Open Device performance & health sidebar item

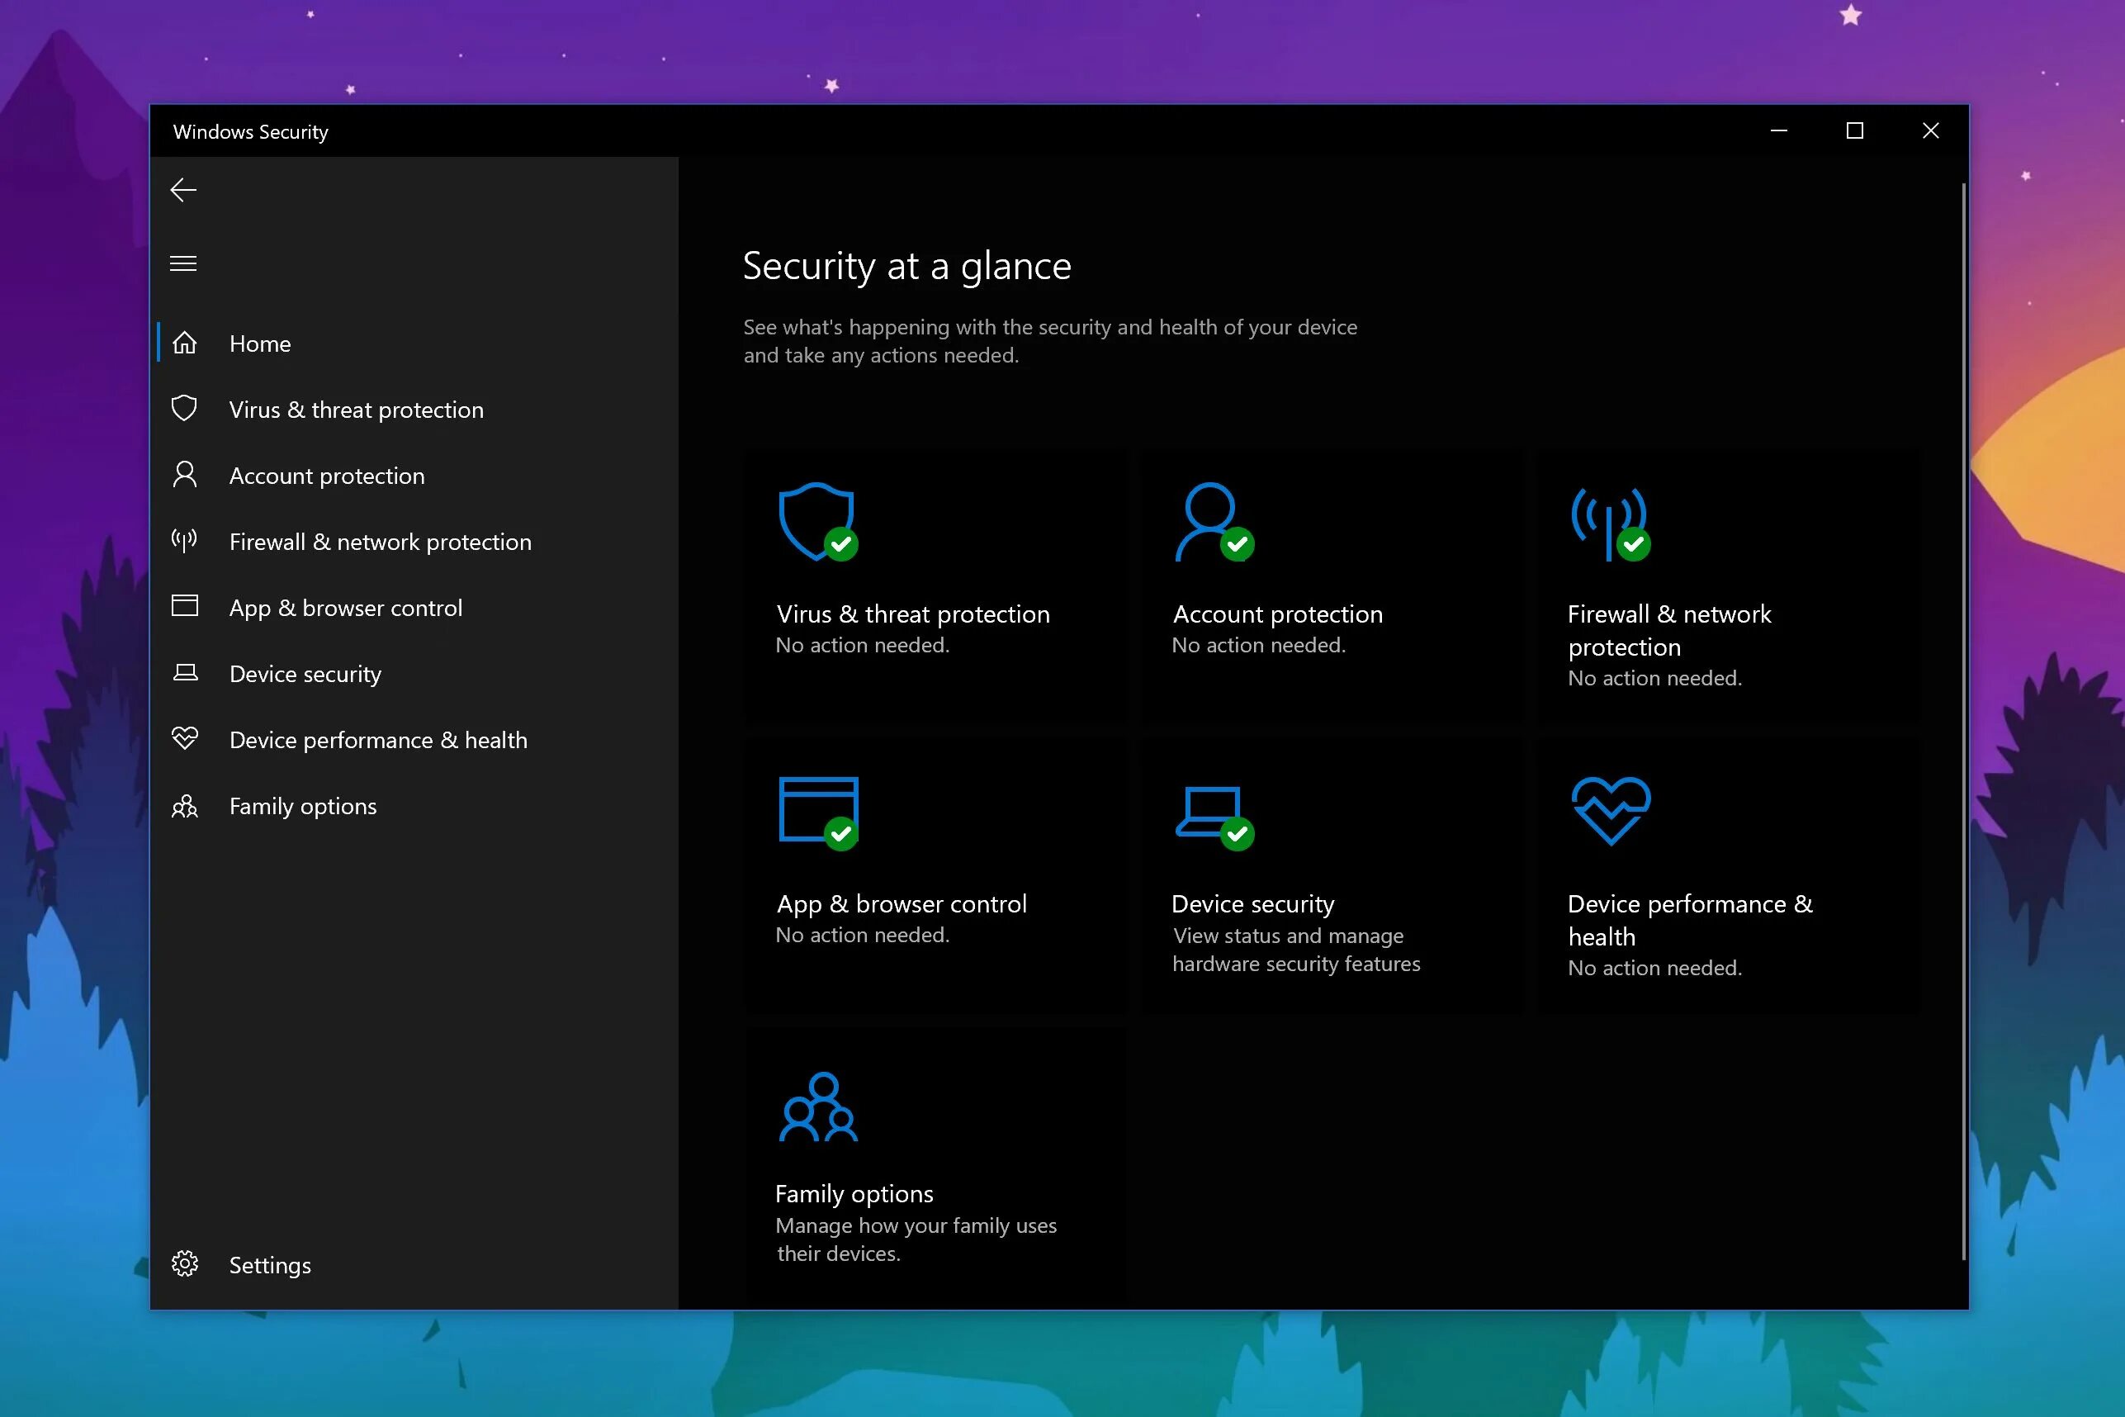tap(377, 739)
